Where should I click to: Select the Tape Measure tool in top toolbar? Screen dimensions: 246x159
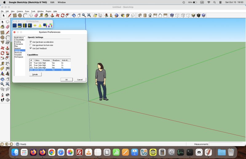click(41, 15)
